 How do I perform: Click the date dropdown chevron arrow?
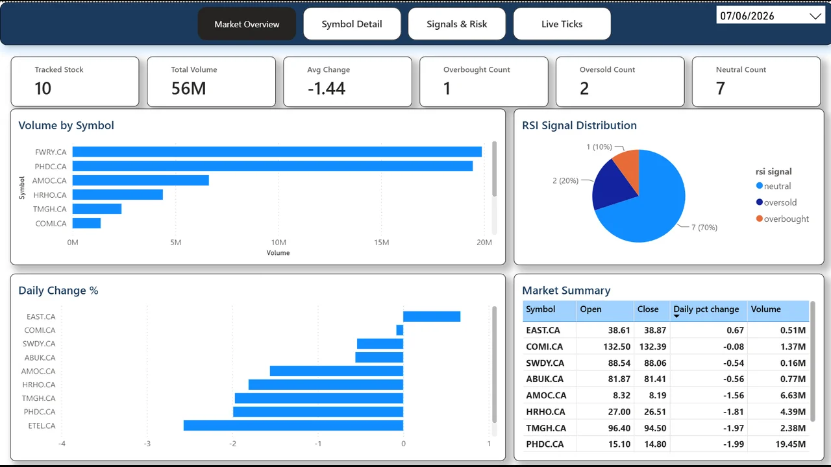click(815, 16)
